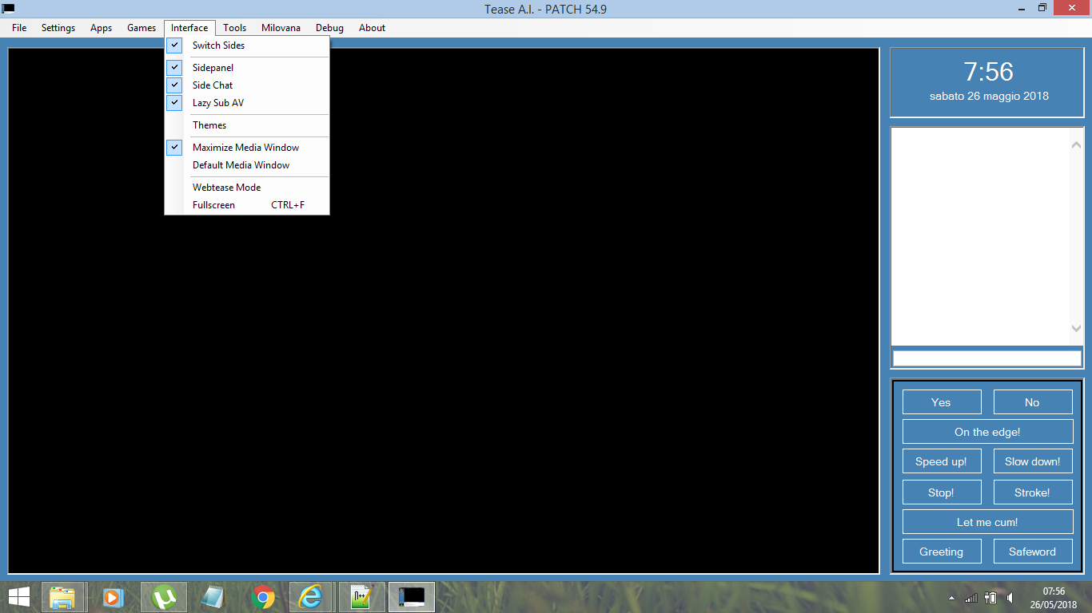Open the Settings menu

[58, 28]
